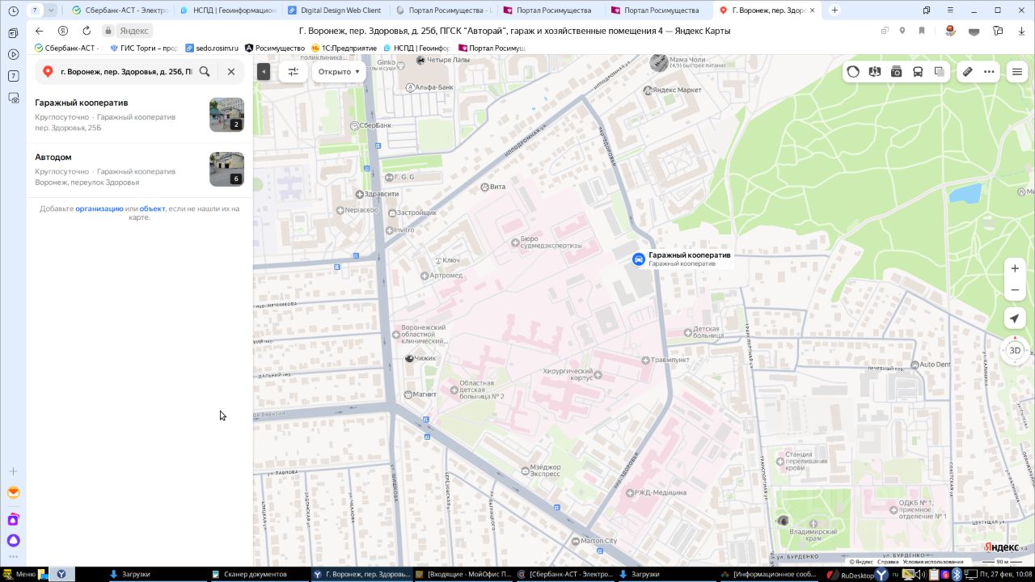
Task: Open the "sedo.rosim.ru" bookmark
Action: (x=212, y=48)
